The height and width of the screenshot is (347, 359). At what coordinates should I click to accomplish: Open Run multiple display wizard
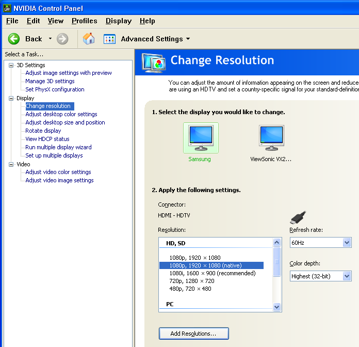58,147
